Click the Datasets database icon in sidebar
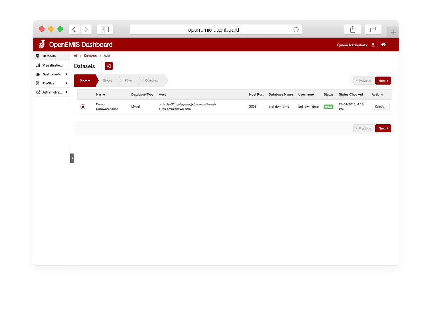Image resolution: width=432 pixels, height=314 pixels. [x=38, y=56]
